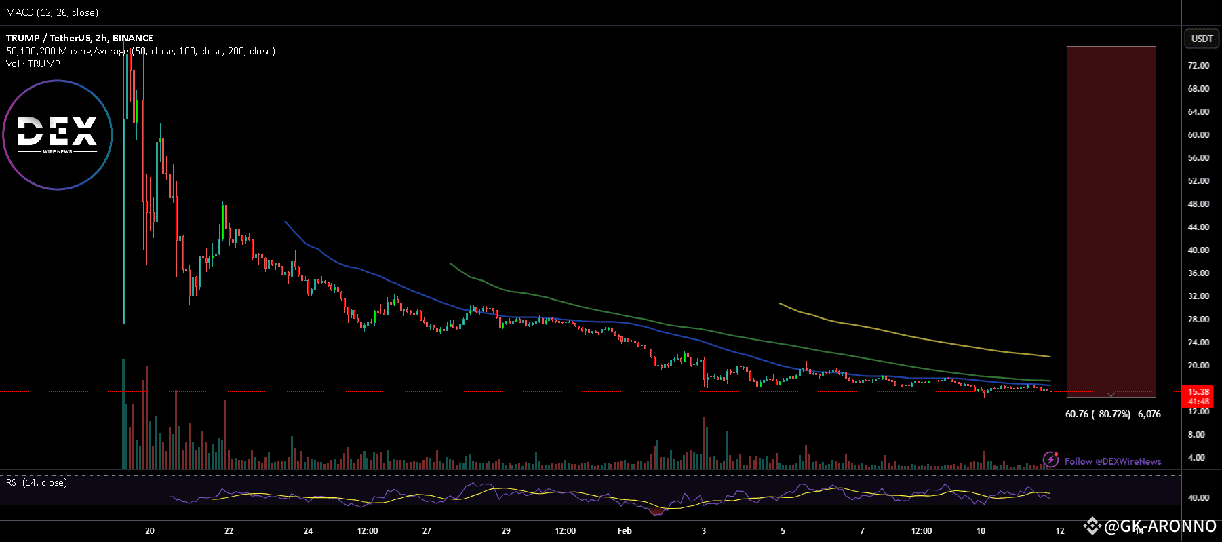1222x542 pixels.
Task: Click the 10 date label on time axis
Action: 981,530
